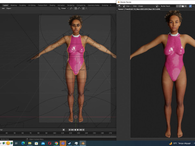Play the animation forward
Image resolution: width=195 pixels, height=146 pixels.
coord(78,130)
